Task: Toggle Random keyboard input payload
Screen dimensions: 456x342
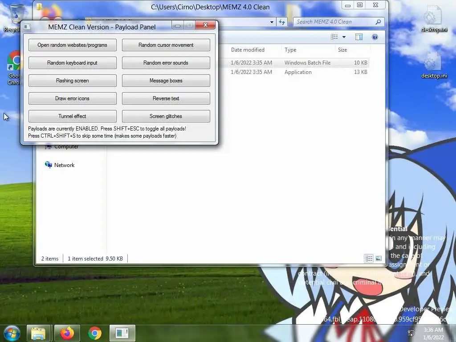Action: click(x=73, y=63)
